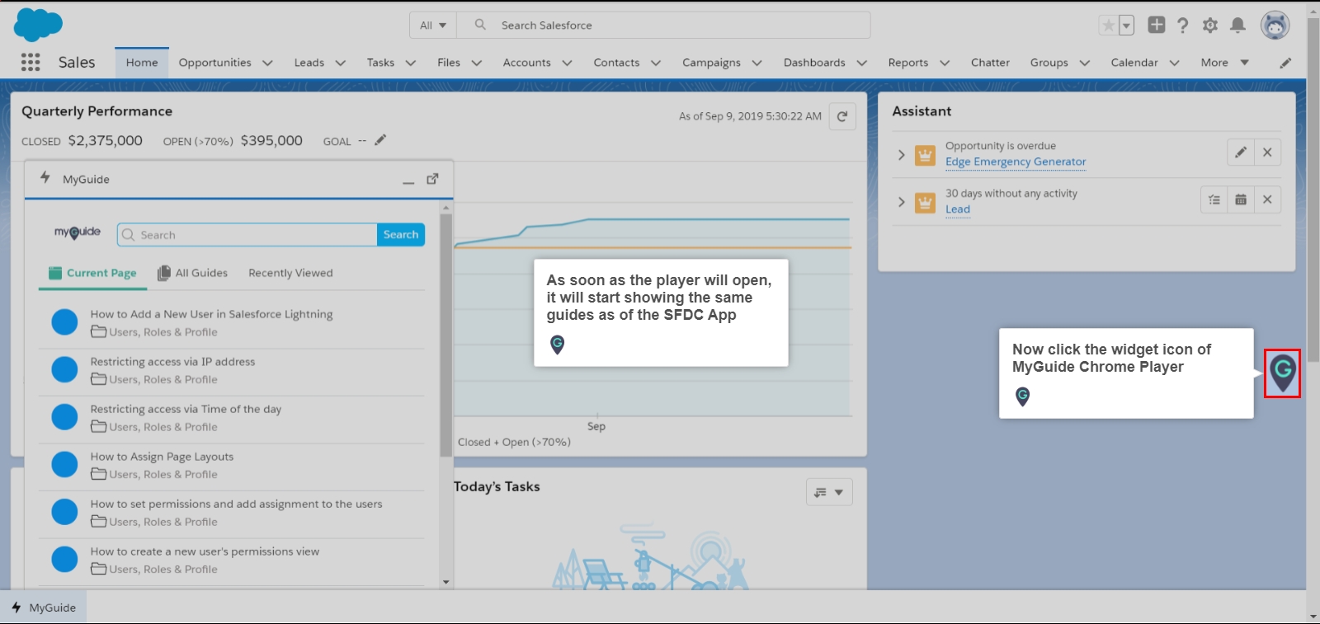Viewport: 1320px width, 624px height.
Task: Click the page's main vertical scrollbar
Action: point(1313,190)
